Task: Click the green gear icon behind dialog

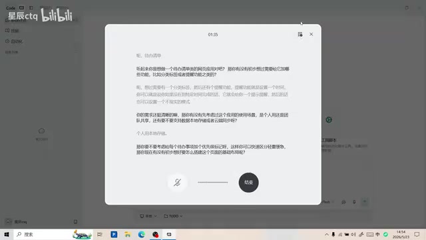Action: click(329, 120)
